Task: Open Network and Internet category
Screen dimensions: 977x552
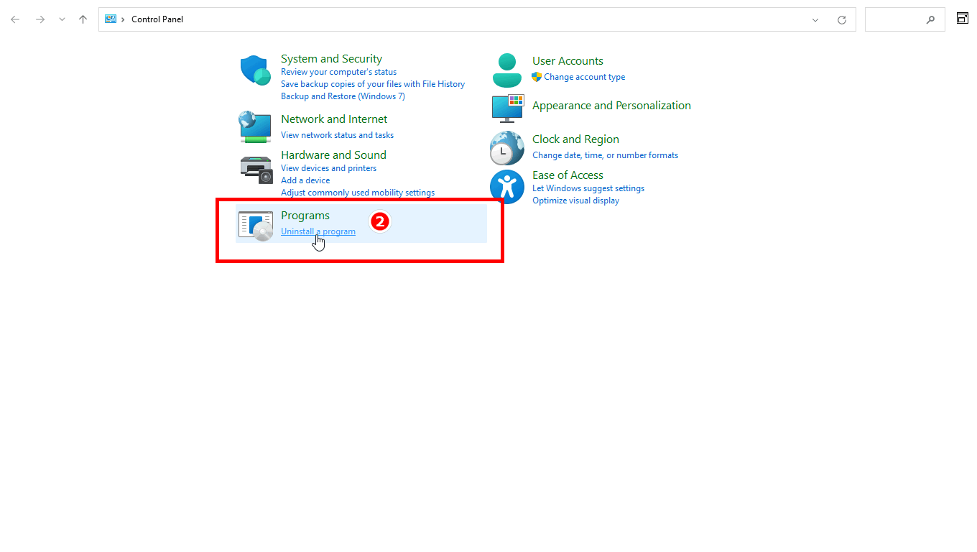Action: [x=334, y=119]
